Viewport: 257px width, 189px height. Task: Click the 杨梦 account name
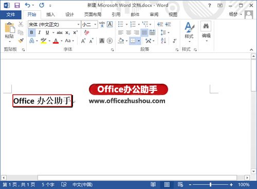coord(233,14)
